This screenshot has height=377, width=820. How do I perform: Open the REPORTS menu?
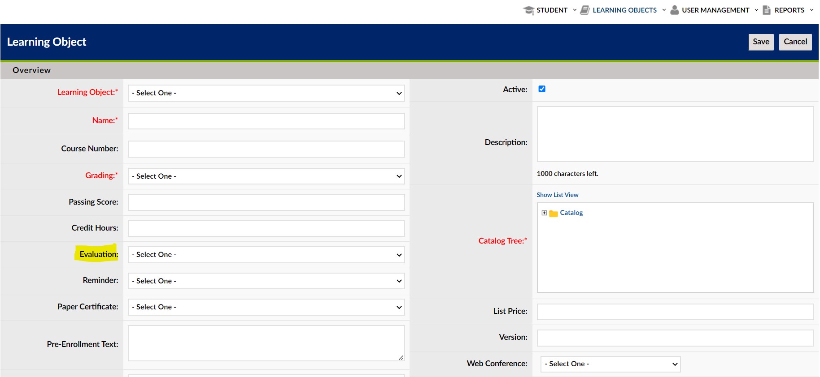coord(789,10)
